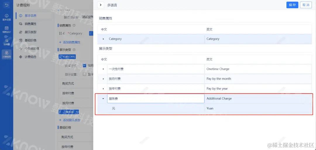
Task: Click 添加展示类型 link
Action: click(x=70, y=120)
